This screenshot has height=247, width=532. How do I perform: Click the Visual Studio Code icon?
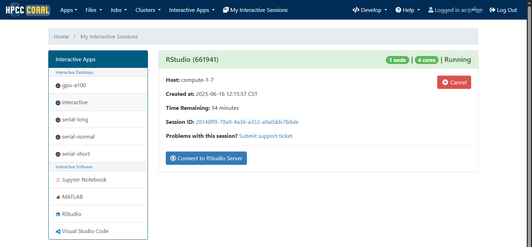tap(58, 231)
